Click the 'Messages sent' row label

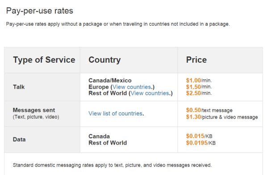coord(34,110)
